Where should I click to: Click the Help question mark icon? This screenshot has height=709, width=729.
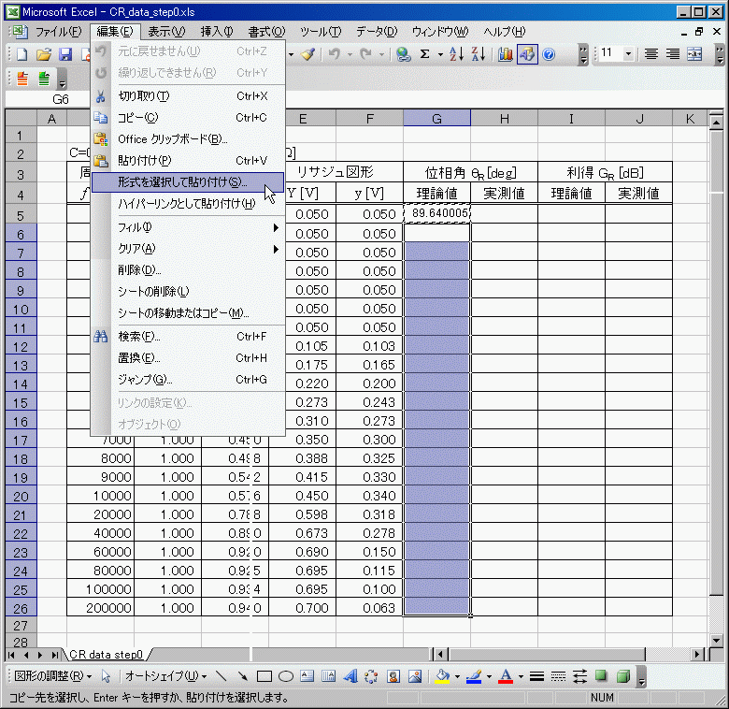[x=549, y=54]
